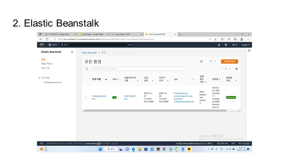This screenshot has height=162, width=289.
Task: Open the 서비스 services grid menu
Action: click(53, 45)
